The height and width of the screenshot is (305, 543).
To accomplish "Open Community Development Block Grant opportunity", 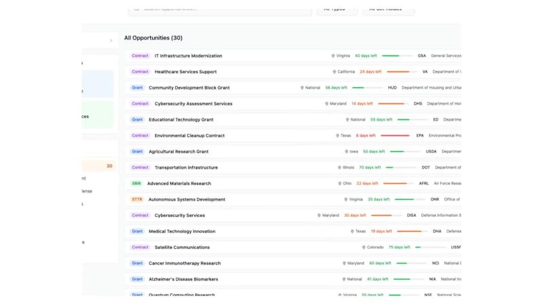I will pos(189,88).
